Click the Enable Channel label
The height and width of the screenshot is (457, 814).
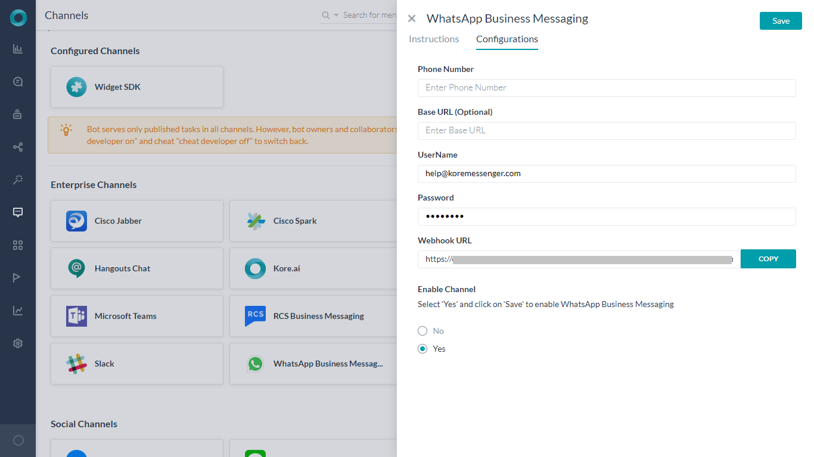[446, 289]
